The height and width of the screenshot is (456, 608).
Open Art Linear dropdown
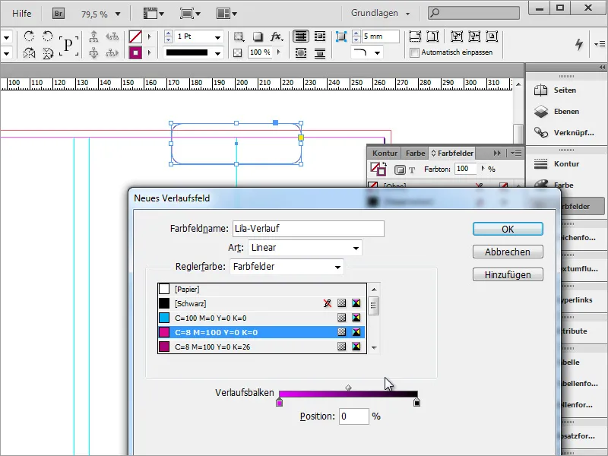(305, 248)
